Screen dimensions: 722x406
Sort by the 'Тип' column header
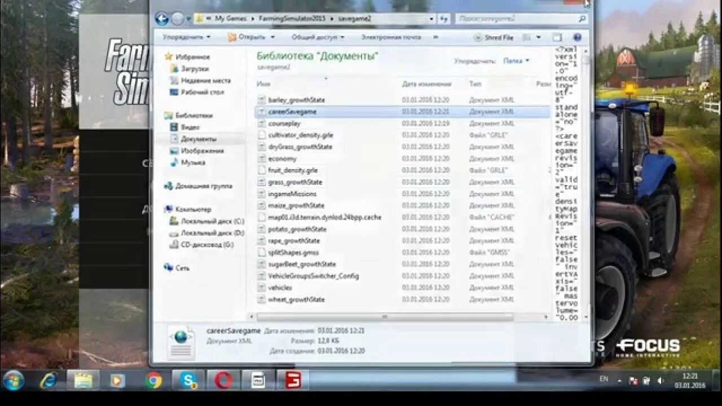(x=475, y=84)
